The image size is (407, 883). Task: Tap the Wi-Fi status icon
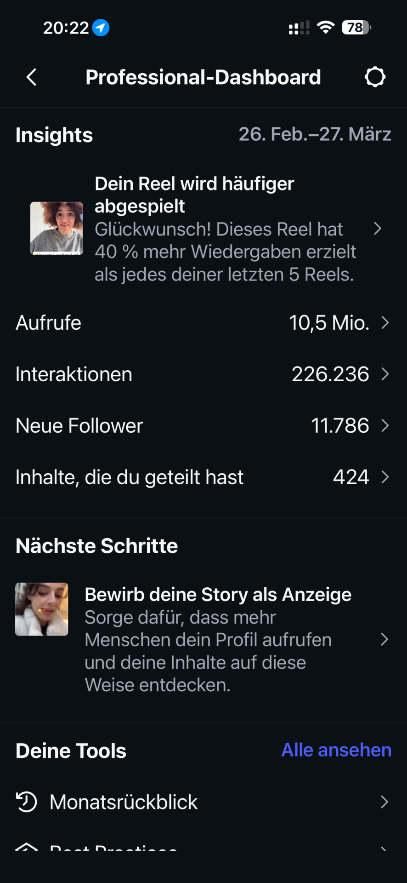pyautogui.click(x=326, y=28)
